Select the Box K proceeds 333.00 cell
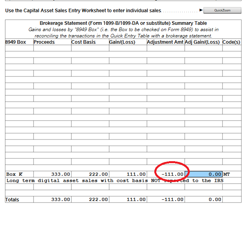The width and height of the screenshot is (248, 225). 52,174
